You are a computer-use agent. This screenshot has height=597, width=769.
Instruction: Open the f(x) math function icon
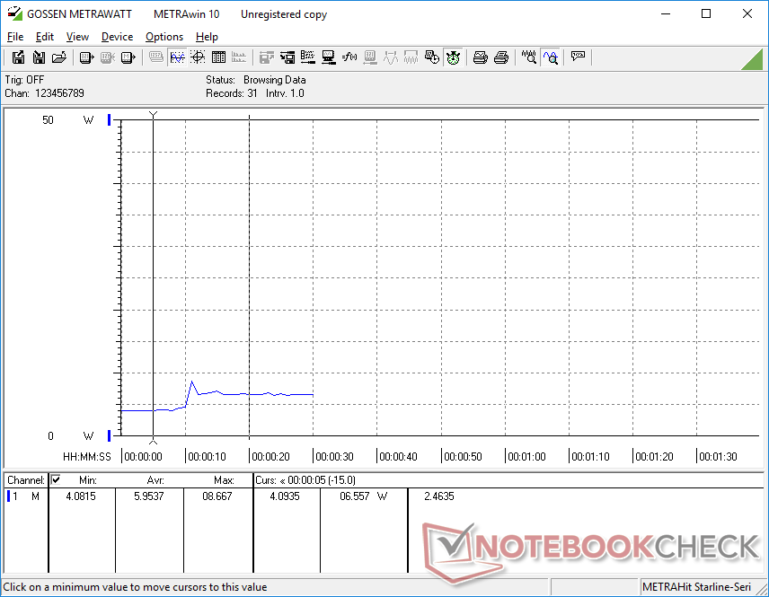(x=349, y=57)
